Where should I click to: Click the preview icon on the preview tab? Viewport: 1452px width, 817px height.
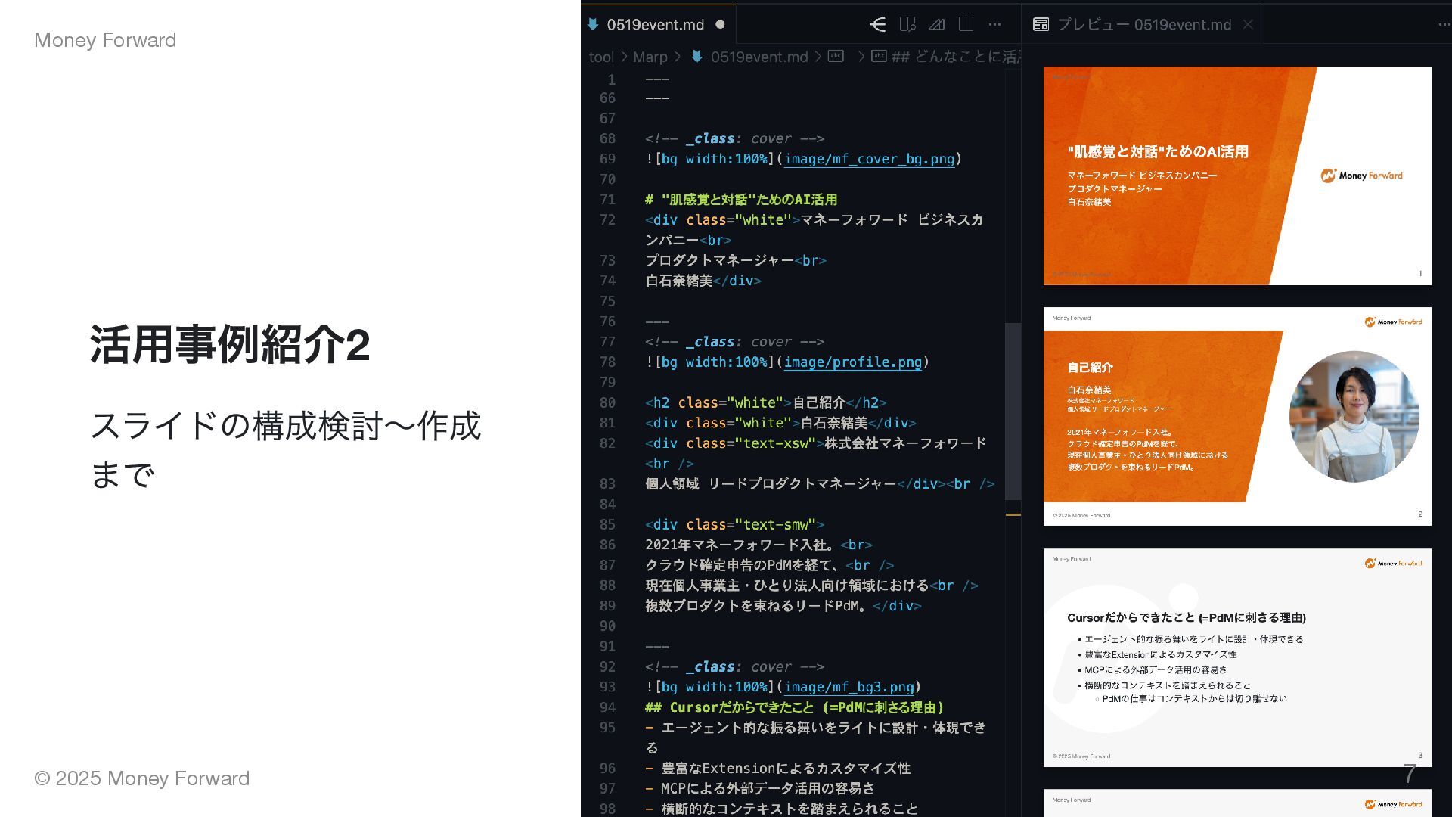click(x=1041, y=25)
